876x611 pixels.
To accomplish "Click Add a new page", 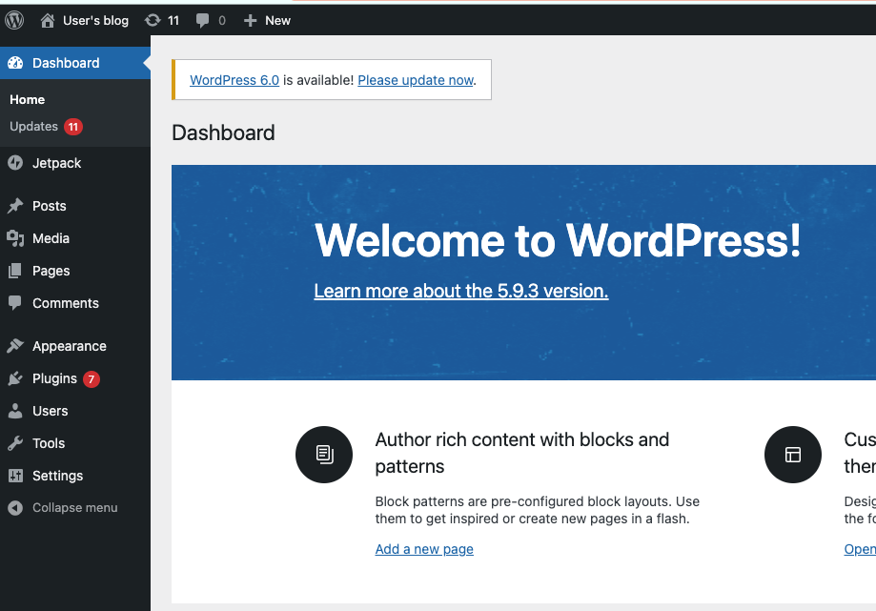I will (423, 548).
